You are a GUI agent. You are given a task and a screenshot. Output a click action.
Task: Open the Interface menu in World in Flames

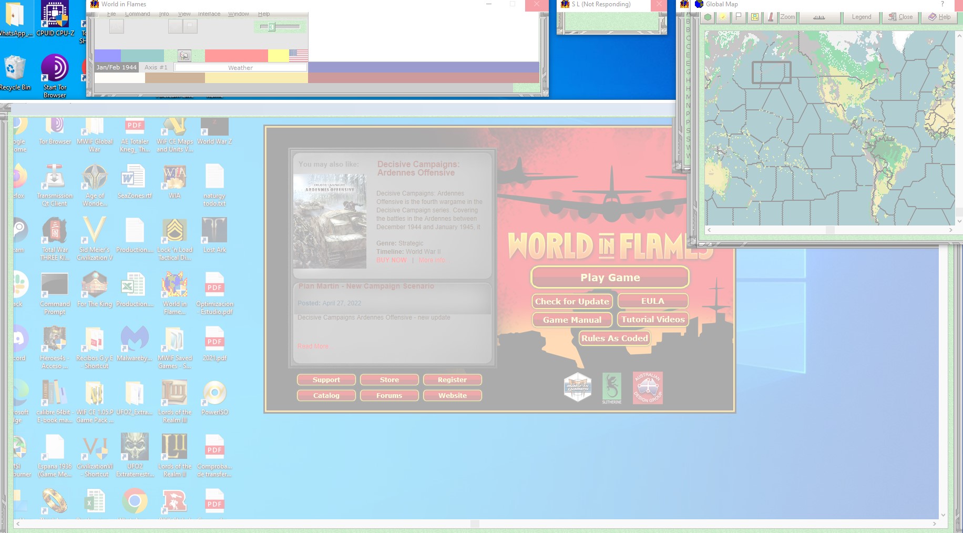coord(209,14)
